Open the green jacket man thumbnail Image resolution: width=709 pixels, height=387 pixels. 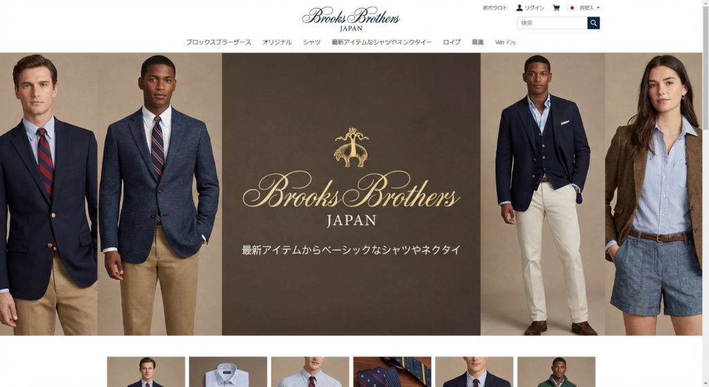click(x=556, y=372)
